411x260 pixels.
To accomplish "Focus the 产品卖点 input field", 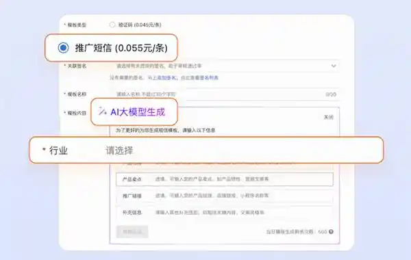I will point(225,179).
